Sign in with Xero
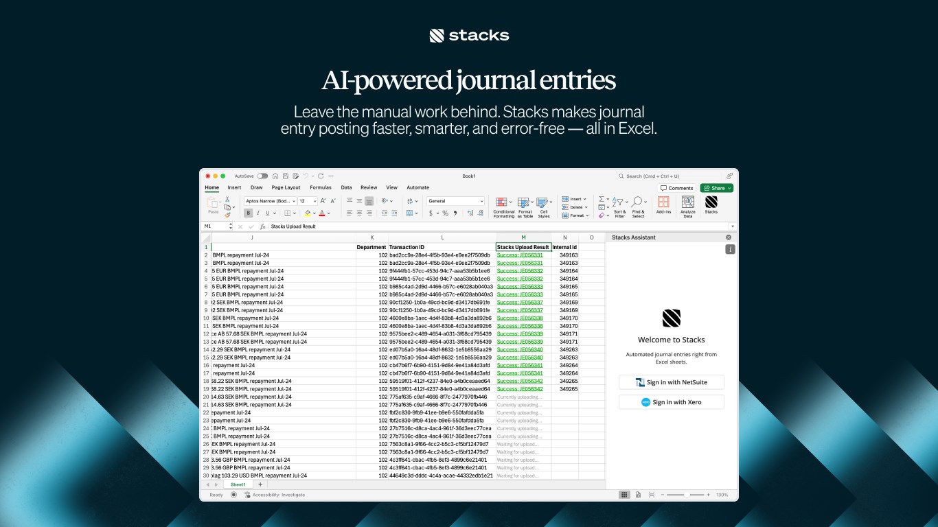Viewport: 938px width, 527px height. pyautogui.click(x=671, y=402)
